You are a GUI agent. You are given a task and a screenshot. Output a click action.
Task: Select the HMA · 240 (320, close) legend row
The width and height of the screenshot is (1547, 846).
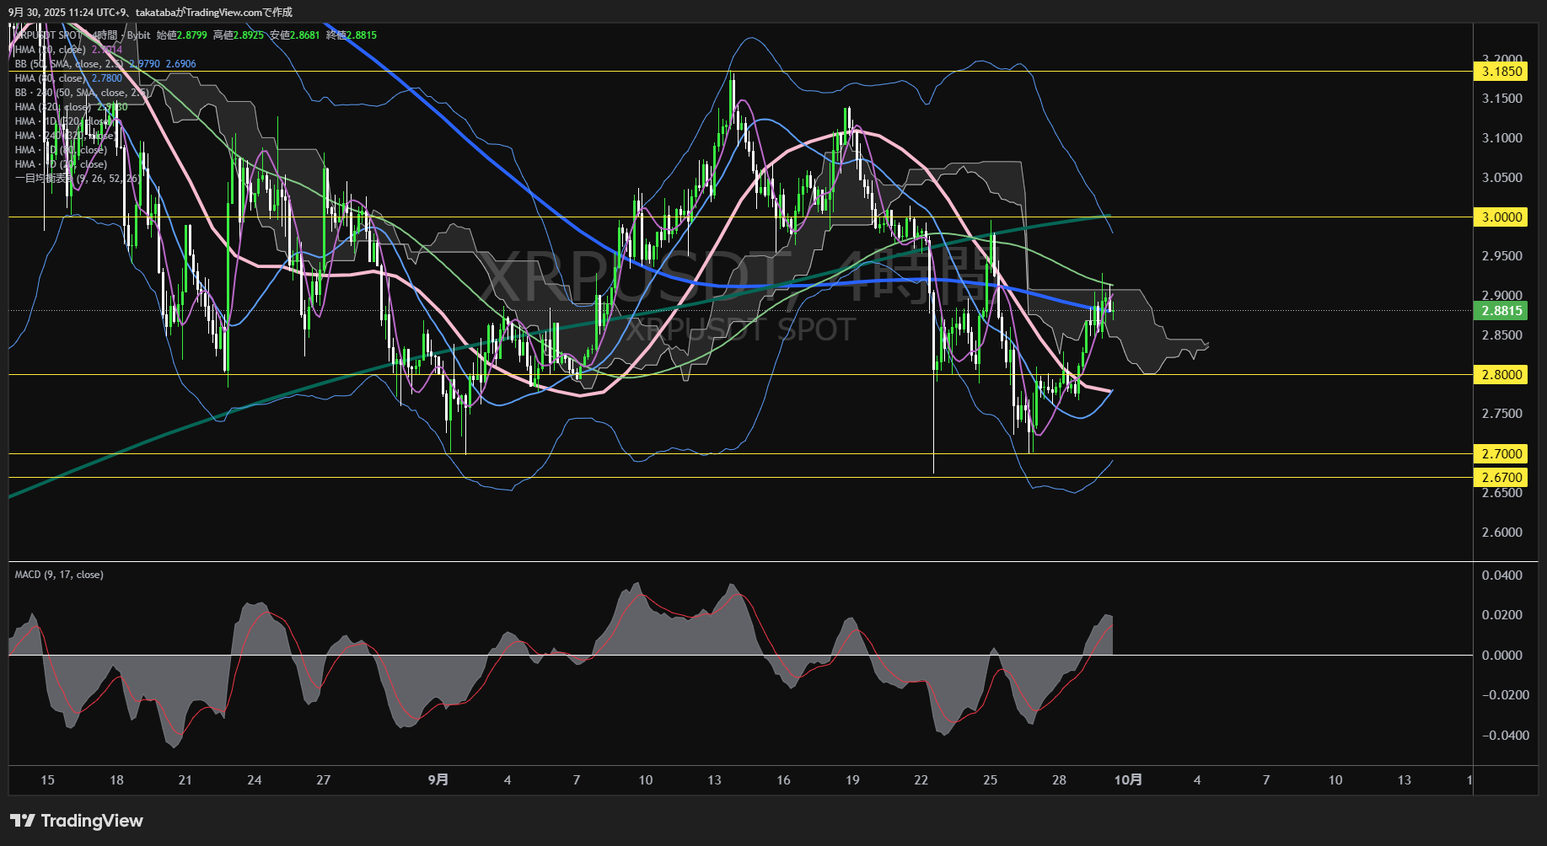64,136
